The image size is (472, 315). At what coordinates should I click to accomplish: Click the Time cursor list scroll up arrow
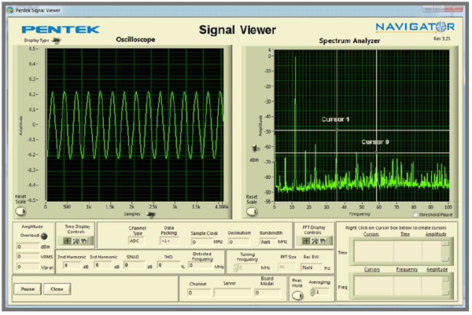pos(445,244)
